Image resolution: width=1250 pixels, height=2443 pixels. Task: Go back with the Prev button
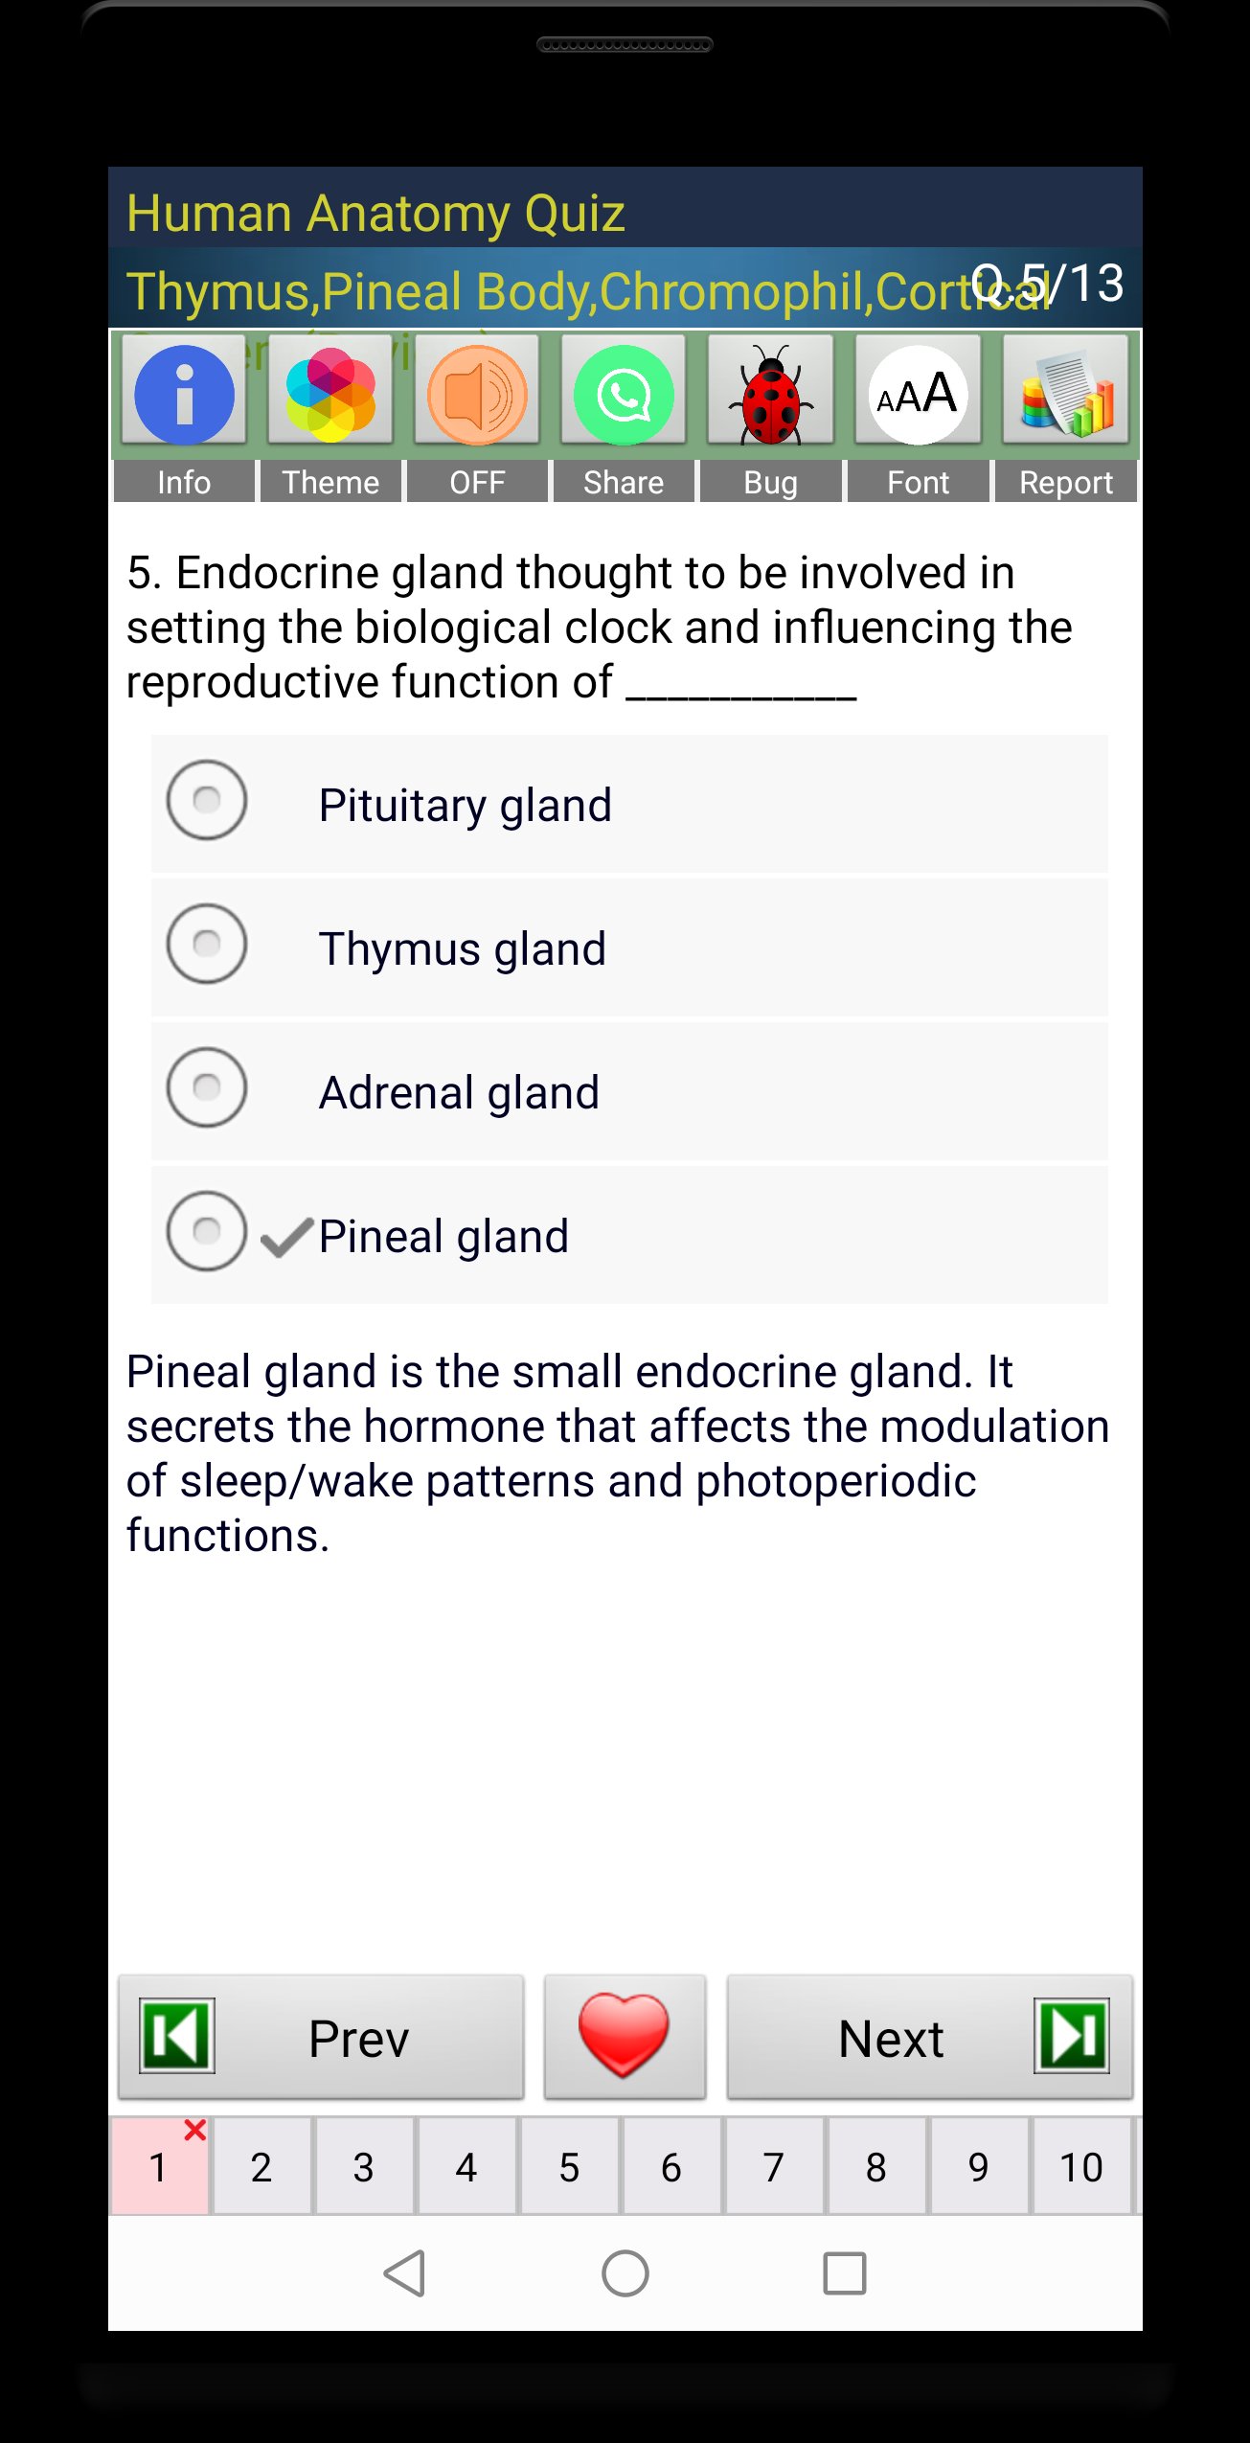(x=321, y=2037)
